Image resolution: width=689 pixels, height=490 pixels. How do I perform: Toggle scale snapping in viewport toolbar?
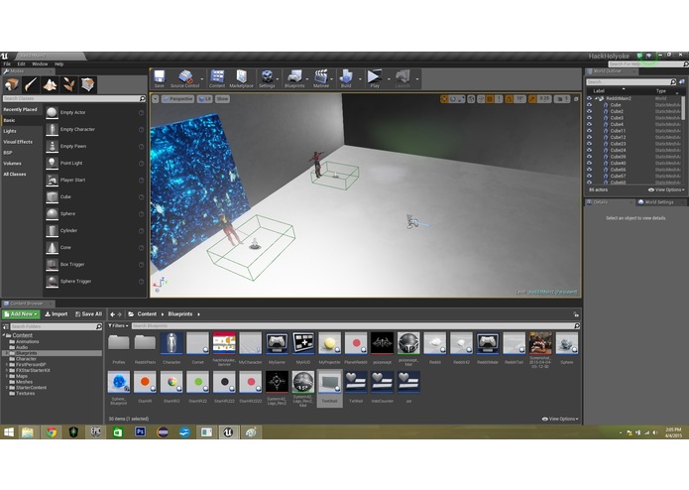[x=532, y=99]
